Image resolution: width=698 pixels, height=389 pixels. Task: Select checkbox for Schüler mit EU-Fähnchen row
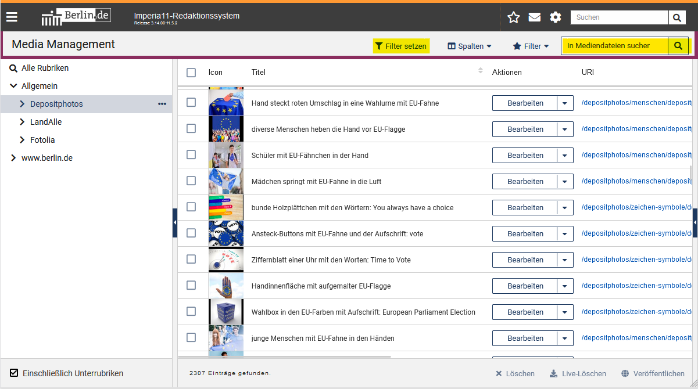(x=191, y=155)
